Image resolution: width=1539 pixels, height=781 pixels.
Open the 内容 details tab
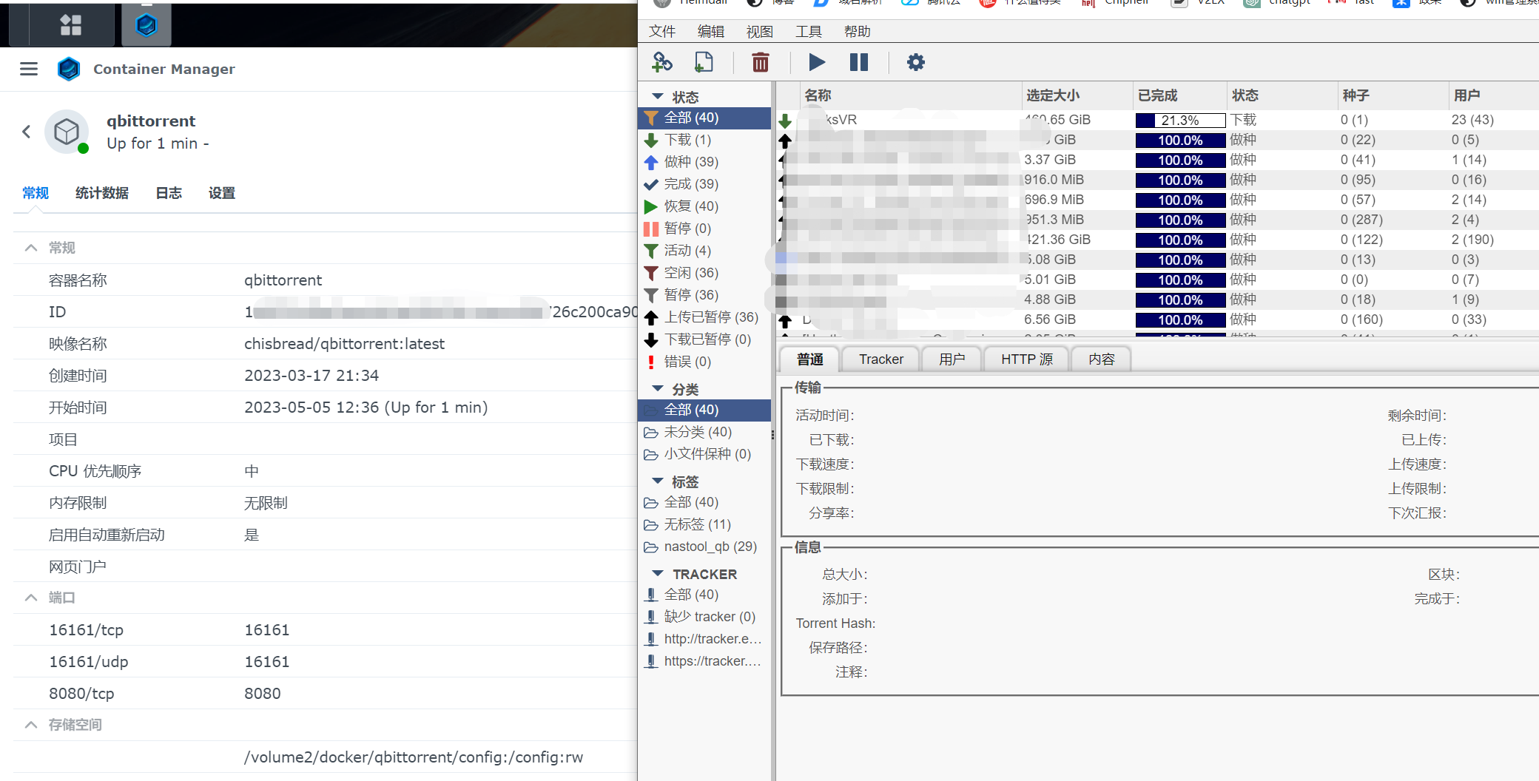point(1101,359)
